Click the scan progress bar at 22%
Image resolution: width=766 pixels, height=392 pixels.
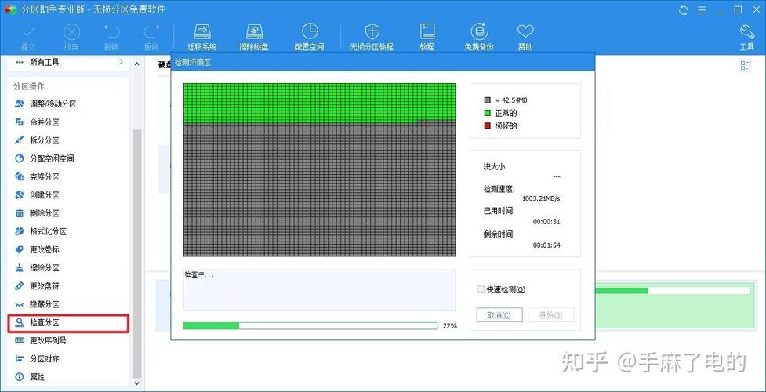310,325
